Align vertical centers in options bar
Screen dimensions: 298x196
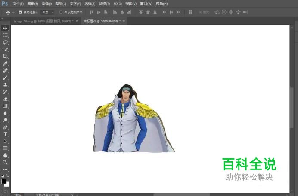pos(99,12)
